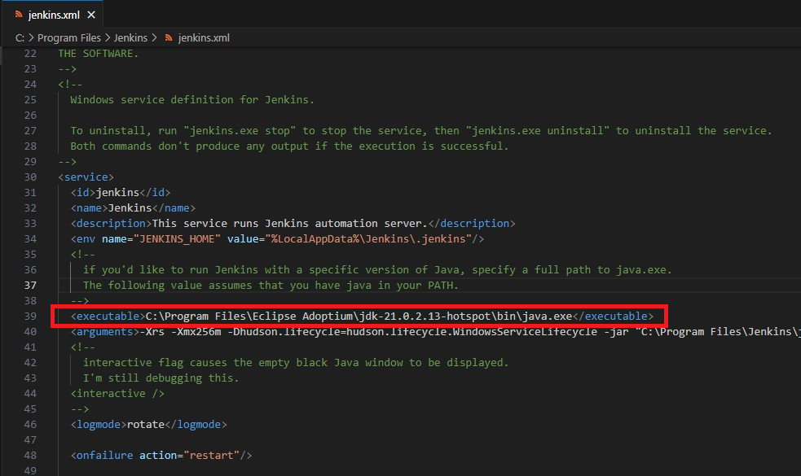
Task: Place cursor in the arguments element
Action: coord(244,331)
